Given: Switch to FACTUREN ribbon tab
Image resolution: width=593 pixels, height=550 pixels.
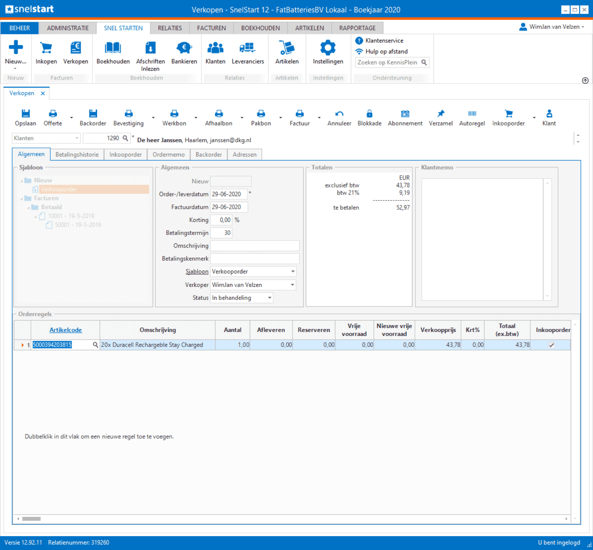Looking at the screenshot, I should coord(211,28).
